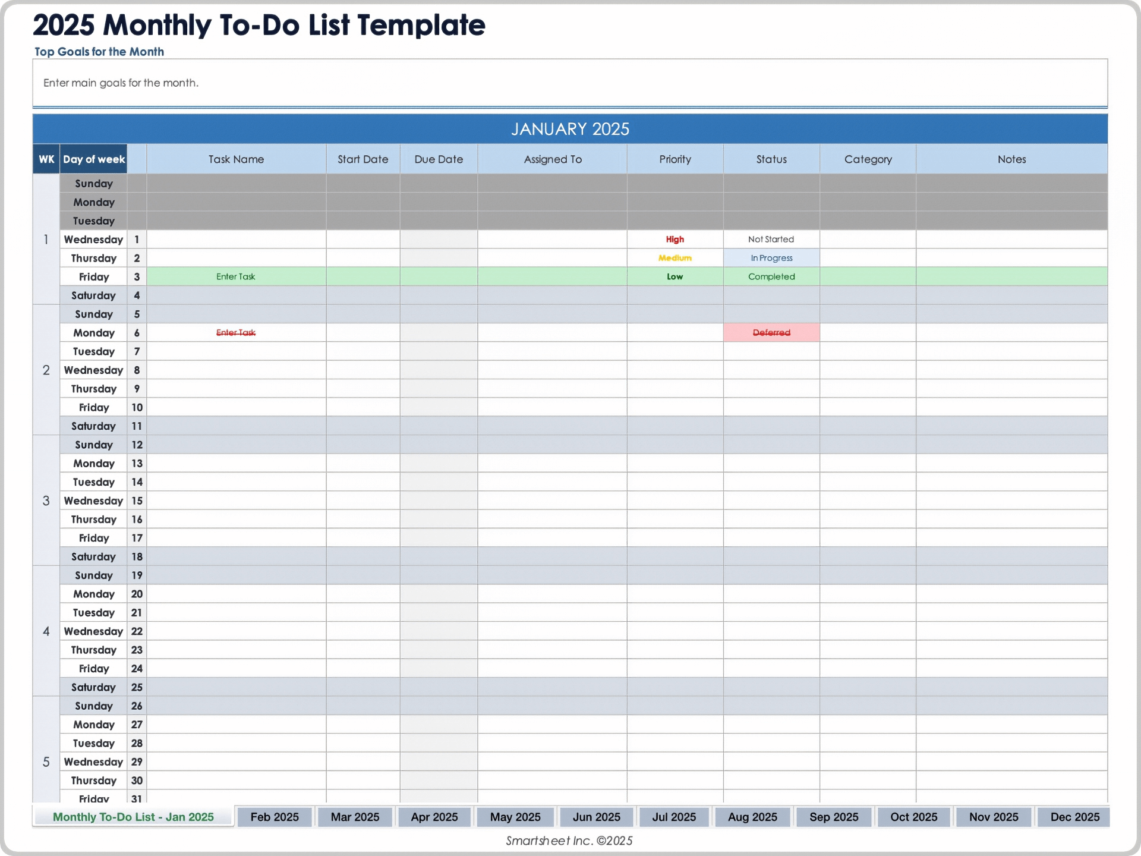Click the main goals entry field

(x=569, y=83)
